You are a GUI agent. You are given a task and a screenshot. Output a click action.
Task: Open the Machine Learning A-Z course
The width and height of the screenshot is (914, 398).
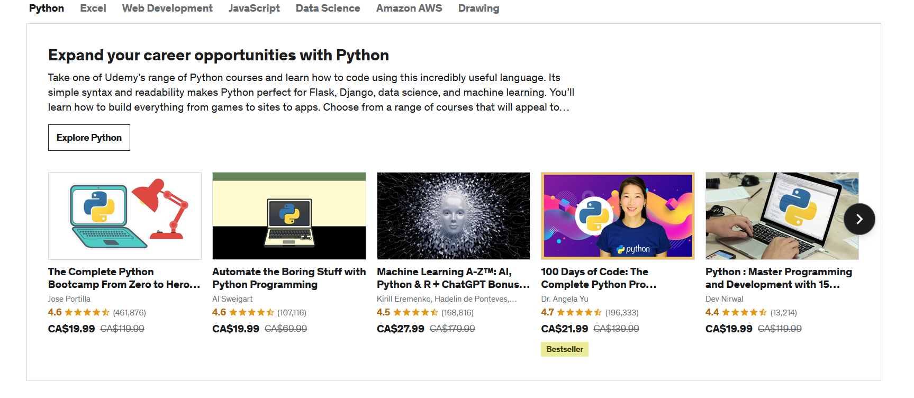click(x=453, y=278)
